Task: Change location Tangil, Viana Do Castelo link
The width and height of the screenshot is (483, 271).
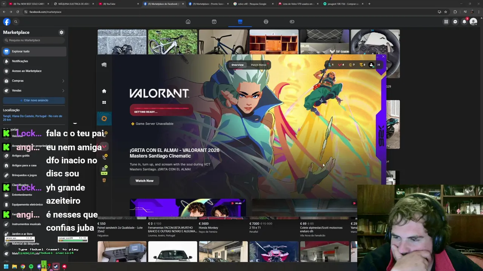Action: (32, 118)
